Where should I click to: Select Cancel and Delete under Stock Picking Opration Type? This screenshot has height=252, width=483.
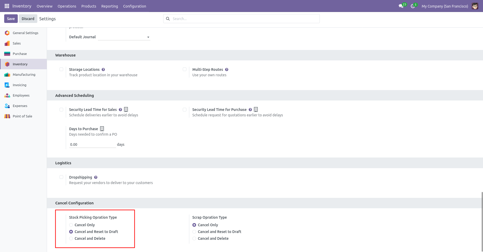(71, 238)
